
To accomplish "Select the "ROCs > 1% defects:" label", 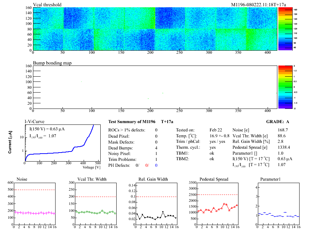I will point(127,130).
